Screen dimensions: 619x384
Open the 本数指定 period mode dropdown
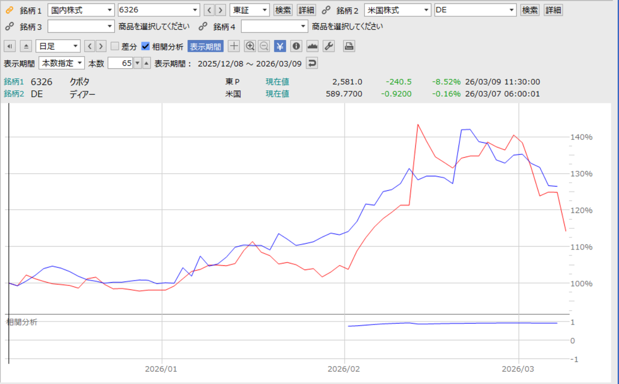(61, 63)
